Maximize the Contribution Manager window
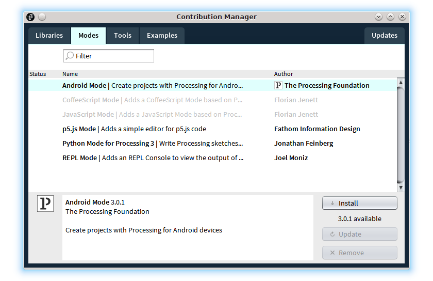 point(391,17)
